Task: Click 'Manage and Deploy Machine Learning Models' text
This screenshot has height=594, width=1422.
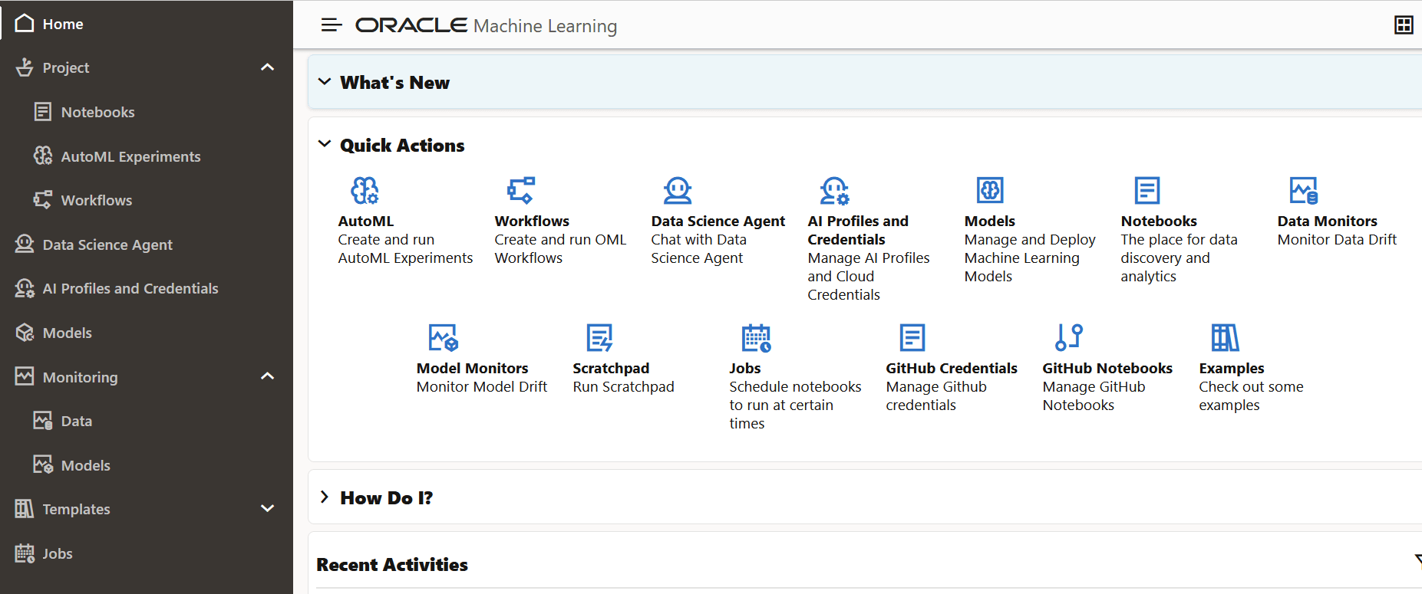Action: [x=1030, y=258]
